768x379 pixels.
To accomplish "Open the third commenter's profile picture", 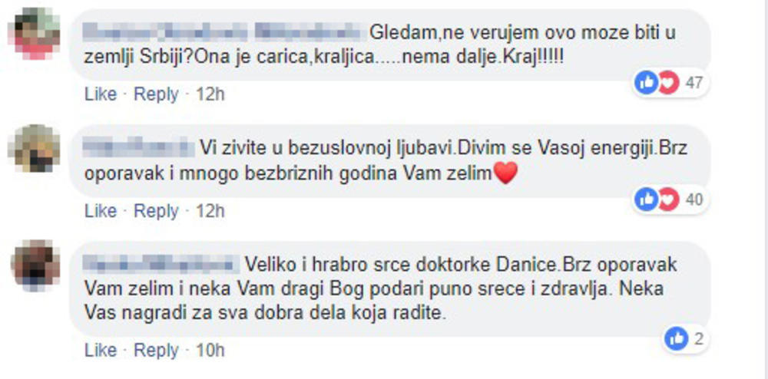I will [x=36, y=265].
